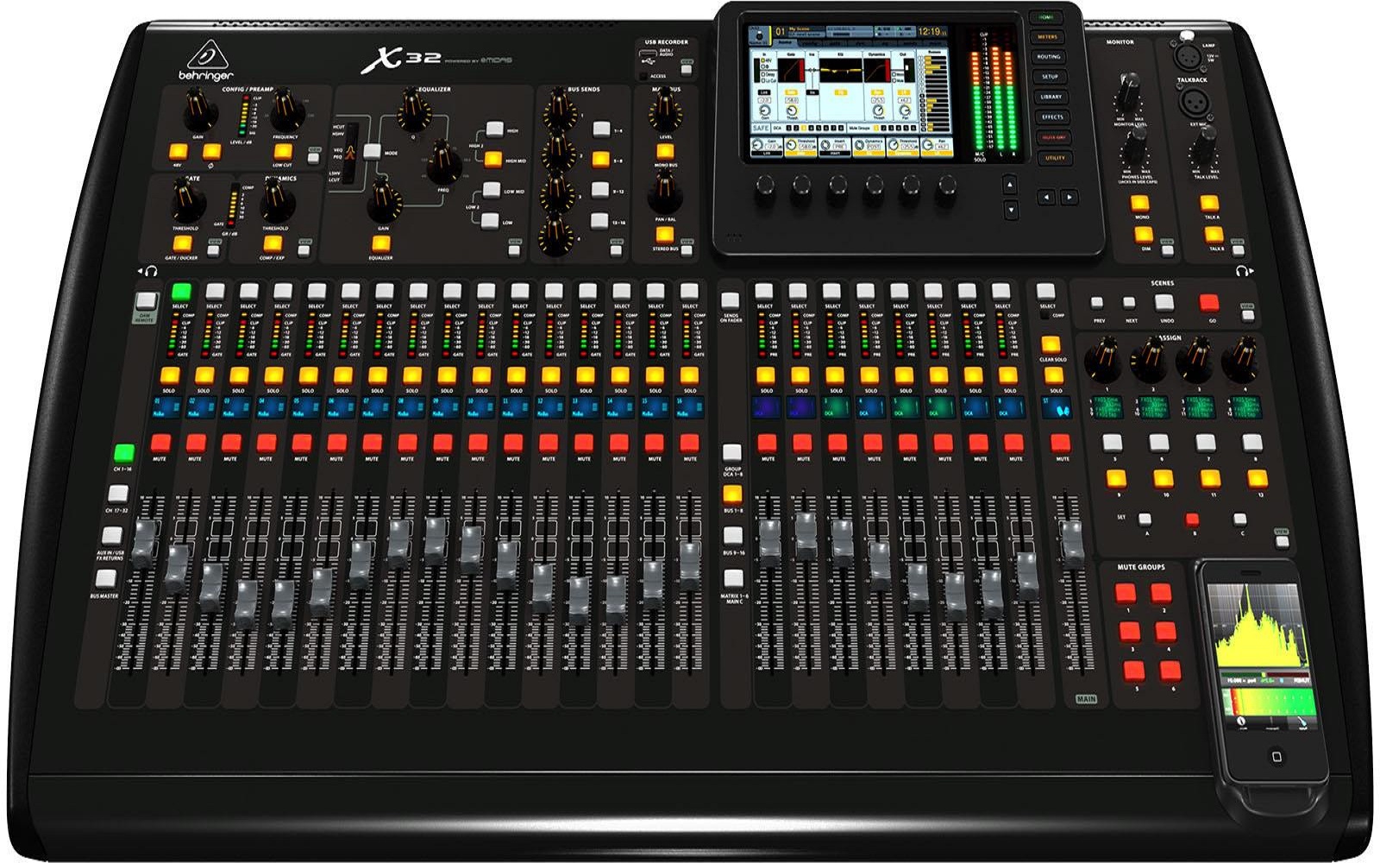Select the CH 1-16 layer button

click(x=124, y=453)
